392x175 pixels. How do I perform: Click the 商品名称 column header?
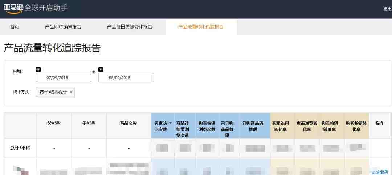(128, 123)
